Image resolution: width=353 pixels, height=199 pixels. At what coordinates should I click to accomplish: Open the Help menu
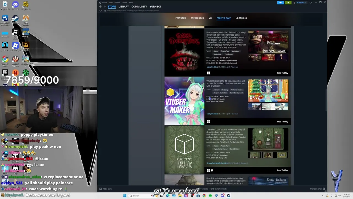point(131,2)
